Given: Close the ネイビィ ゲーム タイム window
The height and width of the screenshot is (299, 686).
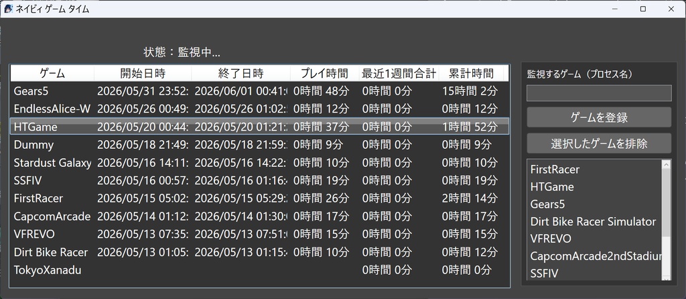Looking at the screenshot, I should point(671,9).
